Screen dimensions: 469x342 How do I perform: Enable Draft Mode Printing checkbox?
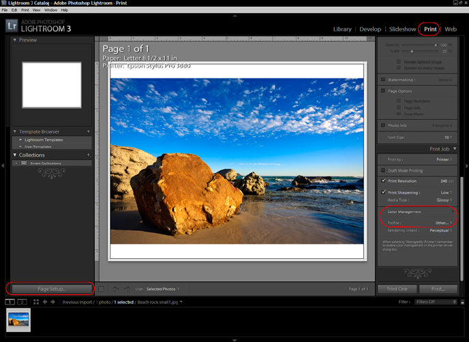[383, 170]
